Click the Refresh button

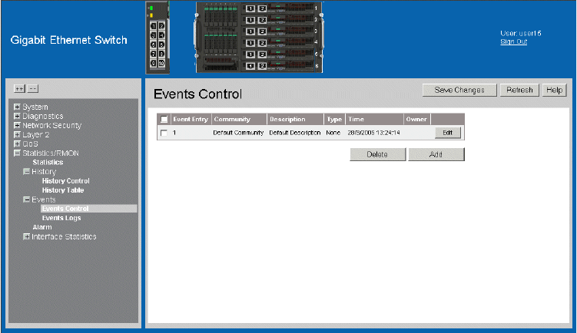click(519, 90)
